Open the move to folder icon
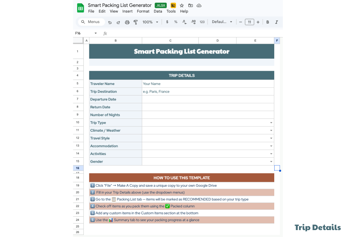This screenshot has height=237, width=356. coord(191,6)
